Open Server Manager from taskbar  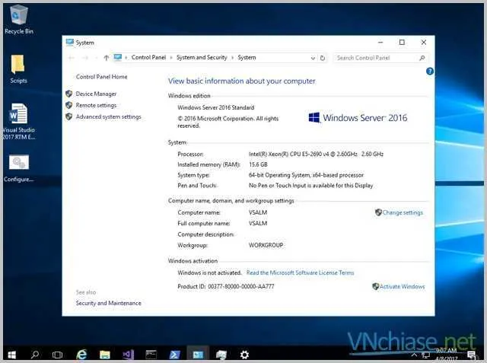(x=221, y=355)
